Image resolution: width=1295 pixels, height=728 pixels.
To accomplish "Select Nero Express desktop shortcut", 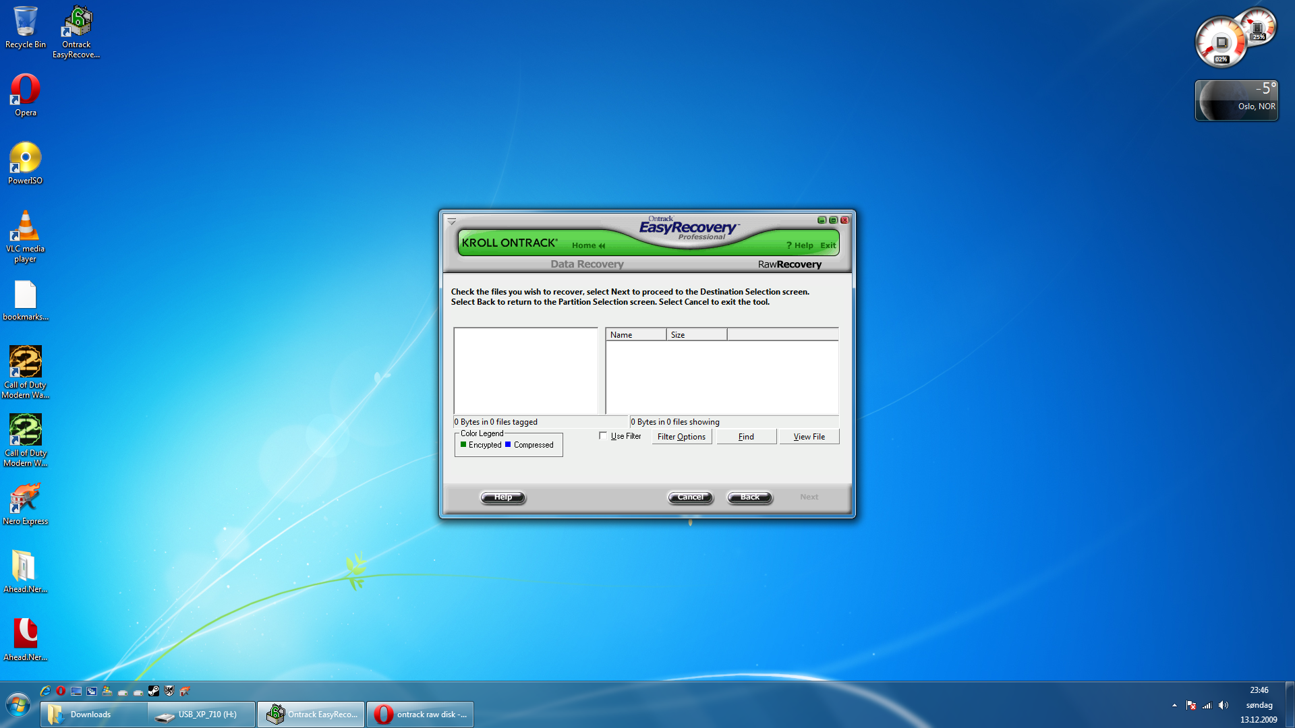I will (25, 504).
